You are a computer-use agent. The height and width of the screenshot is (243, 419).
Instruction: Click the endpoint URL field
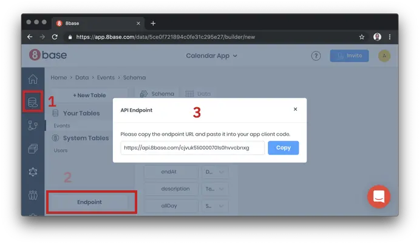[x=192, y=148]
